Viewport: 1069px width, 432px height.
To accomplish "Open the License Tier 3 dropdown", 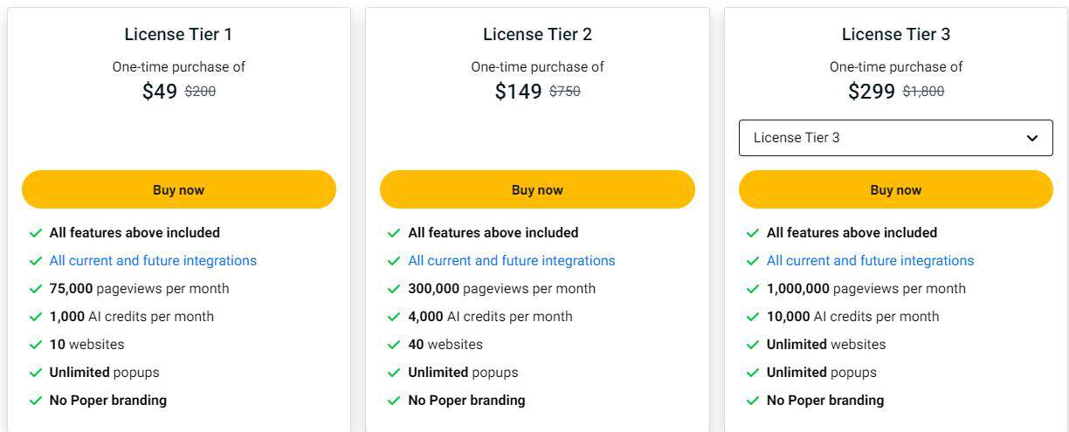I will pyautogui.click(x=895, y=138).
